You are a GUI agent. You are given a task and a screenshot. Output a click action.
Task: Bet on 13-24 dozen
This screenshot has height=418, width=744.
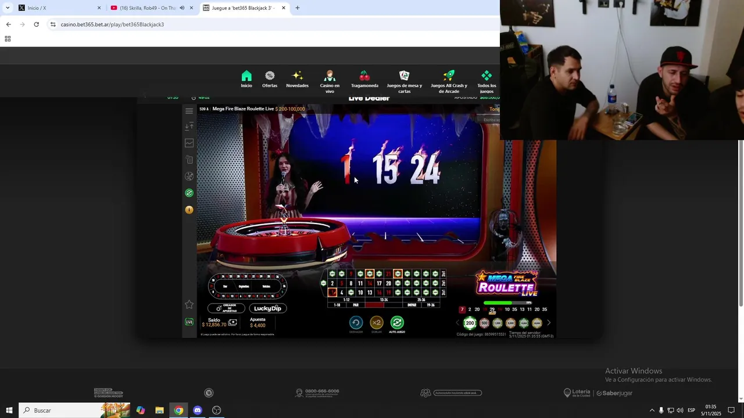click(384, 300)
